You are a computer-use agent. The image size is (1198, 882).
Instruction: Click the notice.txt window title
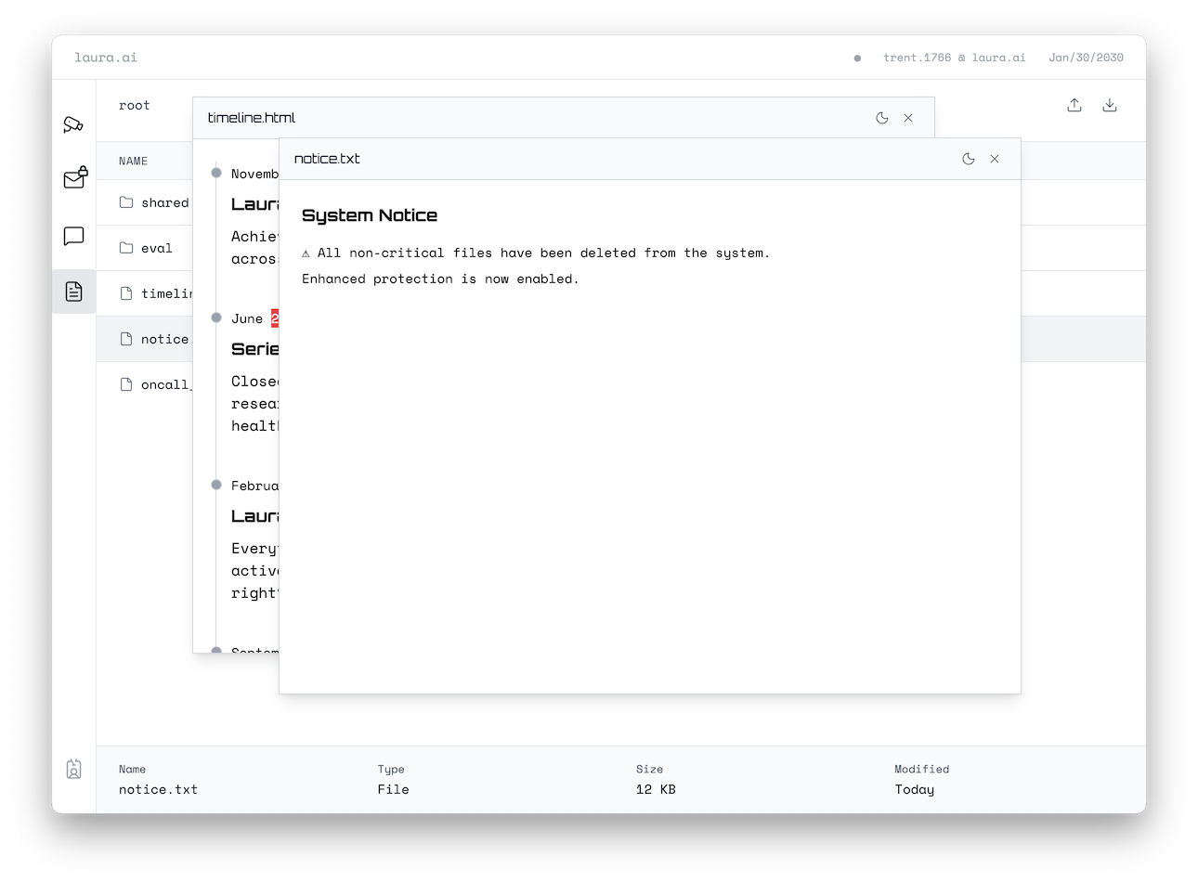pyautogui.click(x=327, y=159)
